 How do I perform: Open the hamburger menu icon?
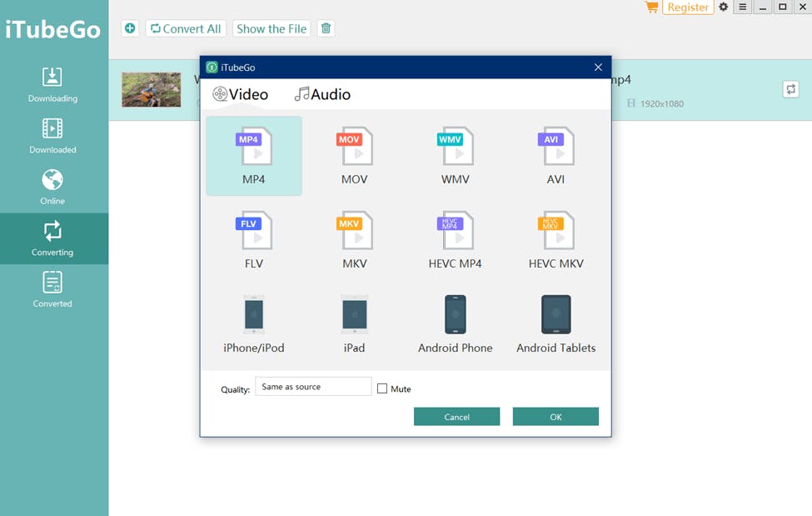coord(743,7)
